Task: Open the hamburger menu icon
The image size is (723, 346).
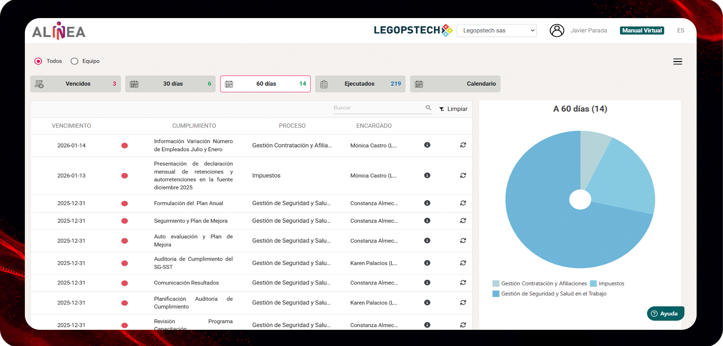Action: (x=677, y=62)
